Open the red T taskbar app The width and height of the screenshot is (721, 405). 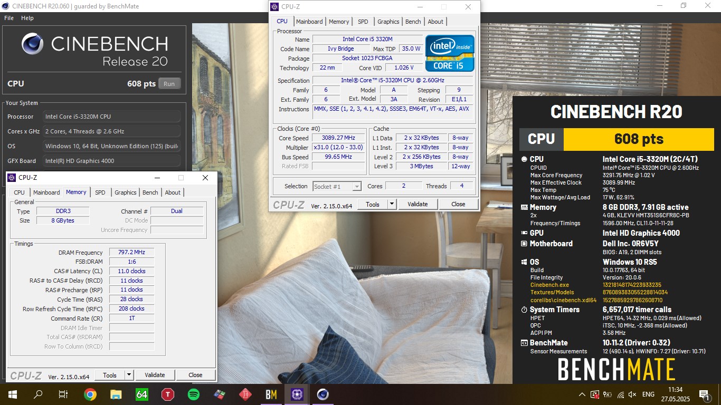pyautogui.click(x=168, y=394)
